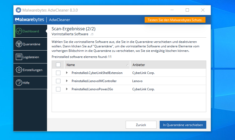Open the Quarantäne sidebar item
This screenshot has height=140, width=235.
pos(30,44)
